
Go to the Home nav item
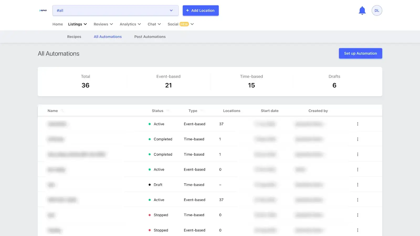(58, 24)
